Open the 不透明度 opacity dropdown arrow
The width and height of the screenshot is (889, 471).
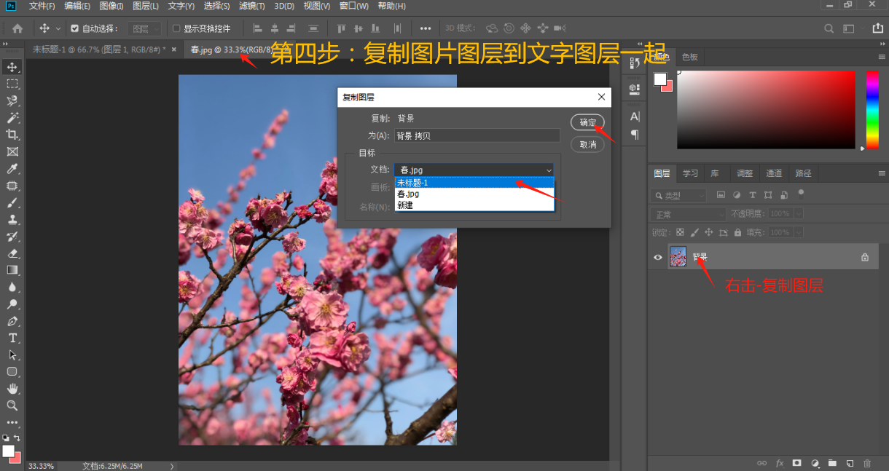798,214
